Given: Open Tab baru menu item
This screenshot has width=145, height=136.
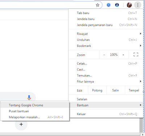Looking at the screenshot, I should [106, 13].
